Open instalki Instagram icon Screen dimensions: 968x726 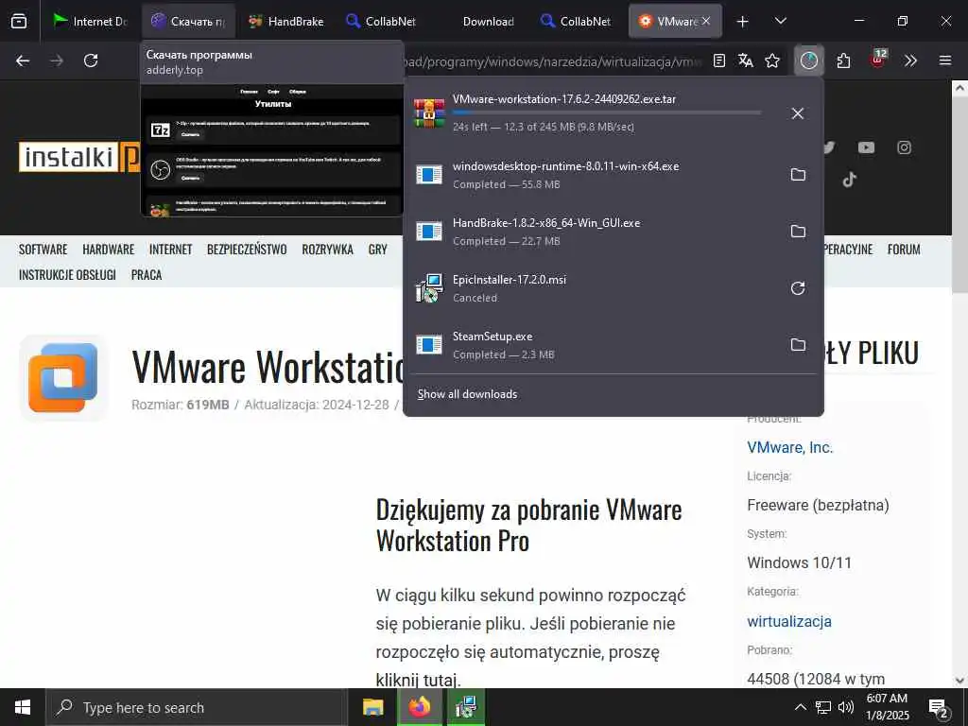[x=905, y=147]
